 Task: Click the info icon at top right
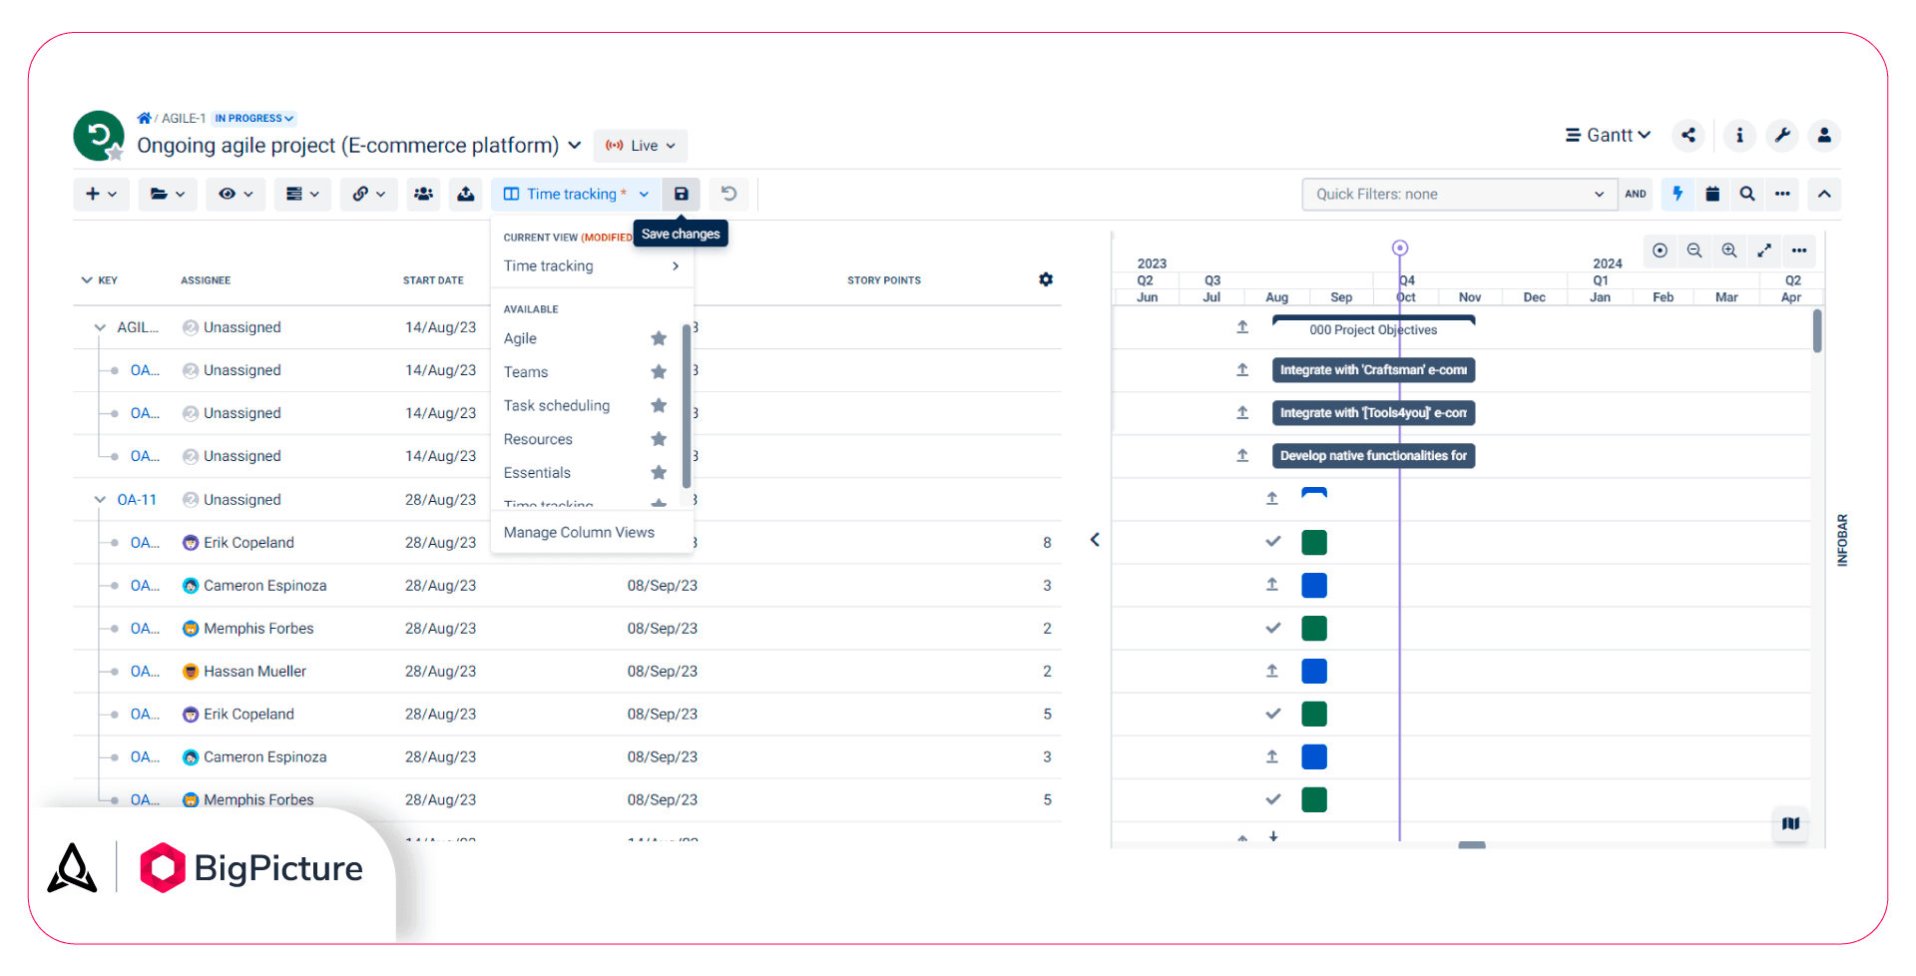[1739, 136]
